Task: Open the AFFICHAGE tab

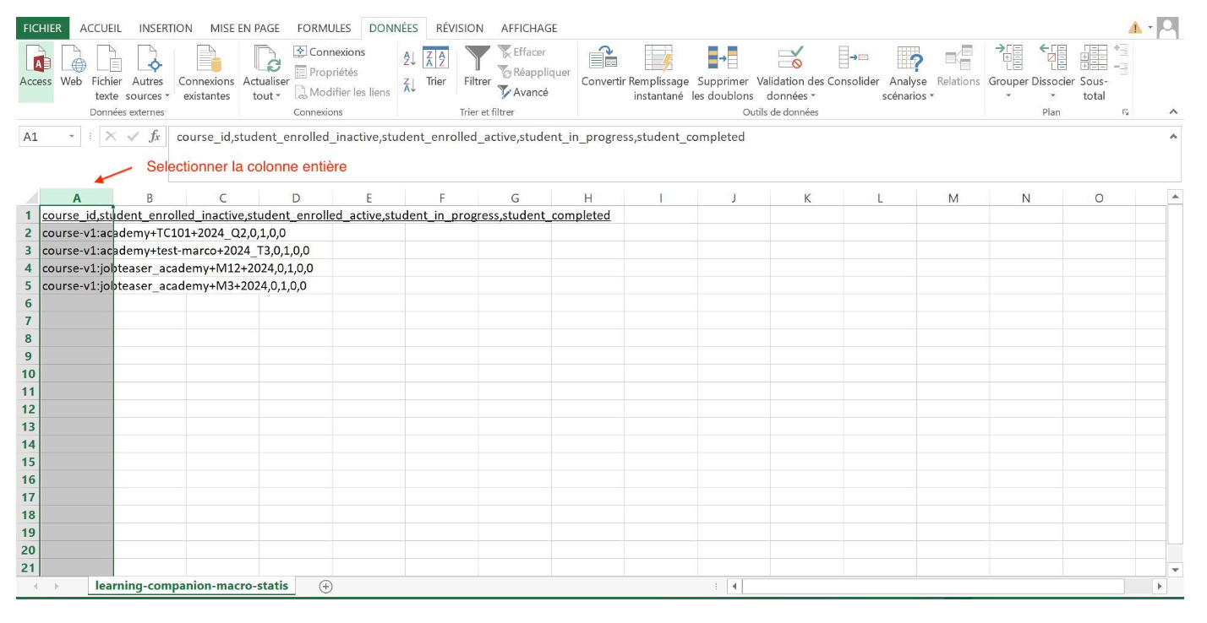Action: (529, 28)
